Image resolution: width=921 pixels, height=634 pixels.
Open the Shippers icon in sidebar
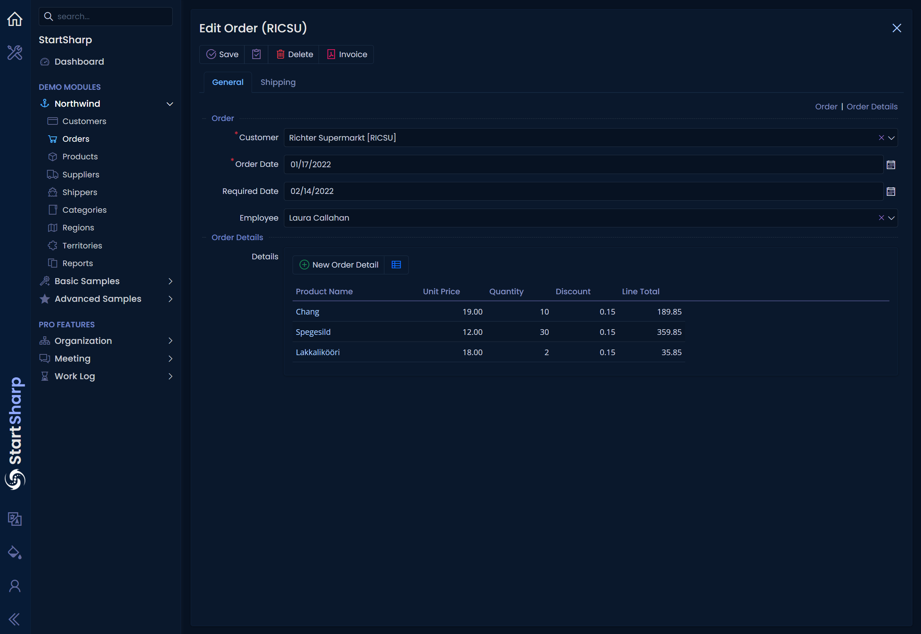coord(53,192)
